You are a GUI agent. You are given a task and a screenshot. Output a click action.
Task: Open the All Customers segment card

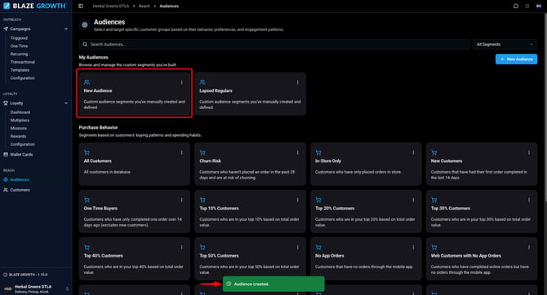pyautogui.click(x=135, y=164)
